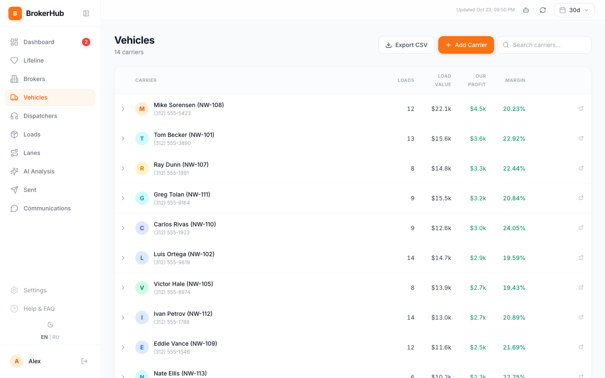Refresh data with the reload icon
Screen dimensions: 605x378
point(543,10)
